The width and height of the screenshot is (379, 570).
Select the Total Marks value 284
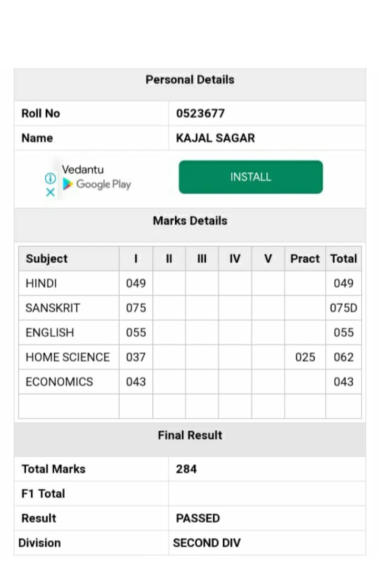click(x=186, y=469)
